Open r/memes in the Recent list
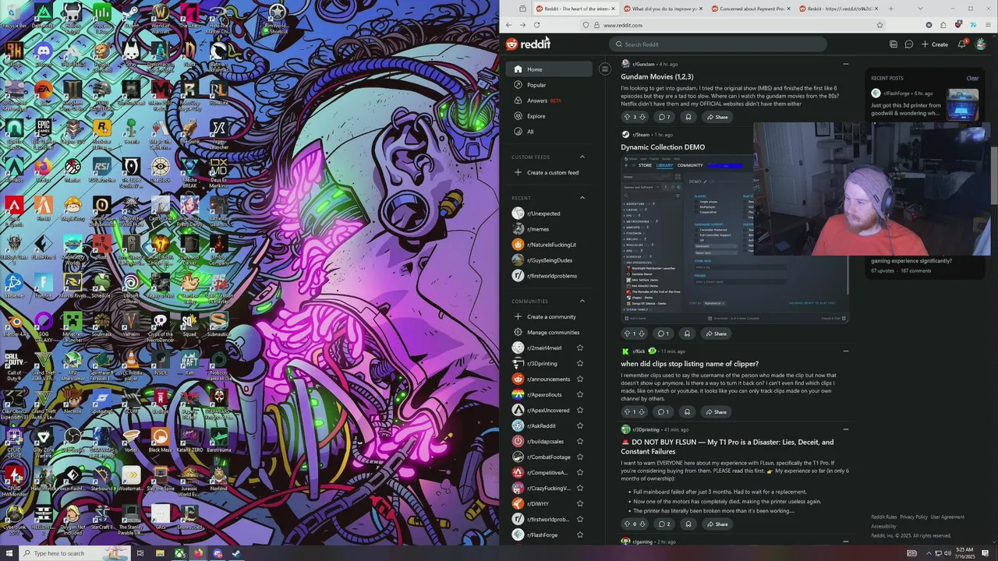998x561 pixels. pyautogui.click(x=549, y=229)
